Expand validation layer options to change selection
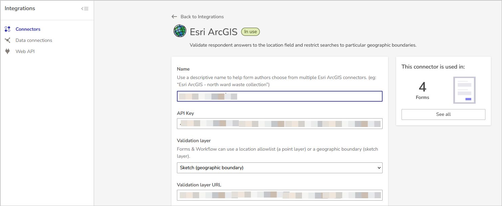This screenshot has height=206, width=502. pos(279,168)
